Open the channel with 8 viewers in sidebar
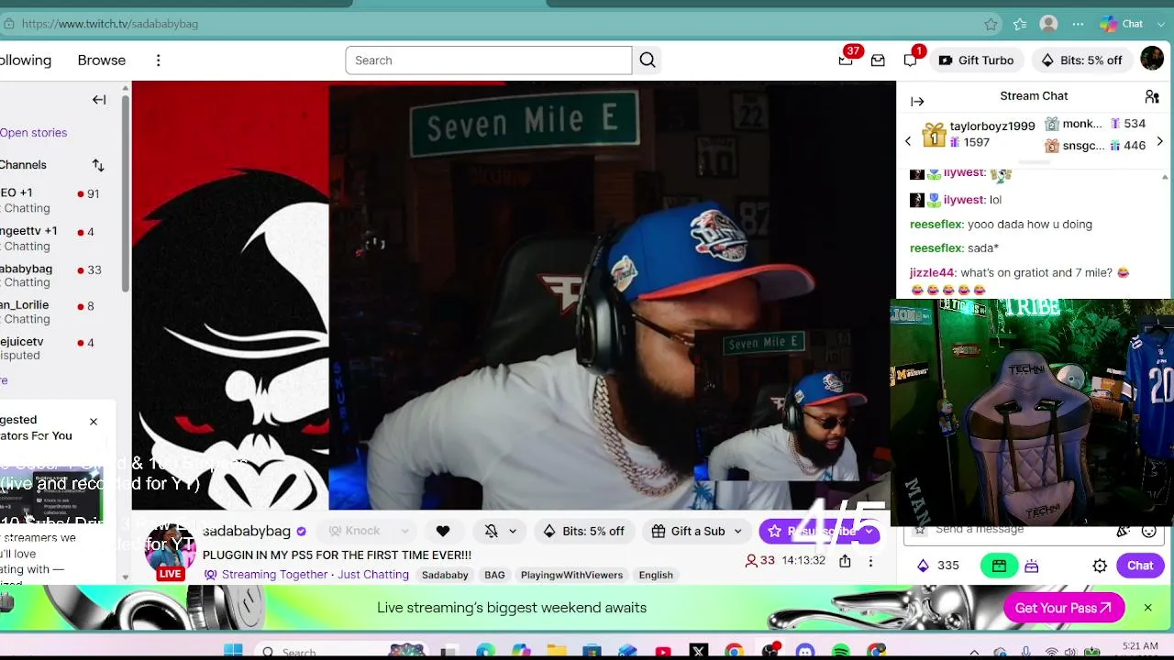The height and width of the screenshot is (660, 1174). click(x=55, y=312)
